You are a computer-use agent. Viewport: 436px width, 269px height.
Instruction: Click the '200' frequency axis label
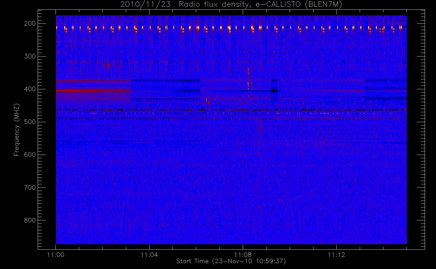[30, 23]
